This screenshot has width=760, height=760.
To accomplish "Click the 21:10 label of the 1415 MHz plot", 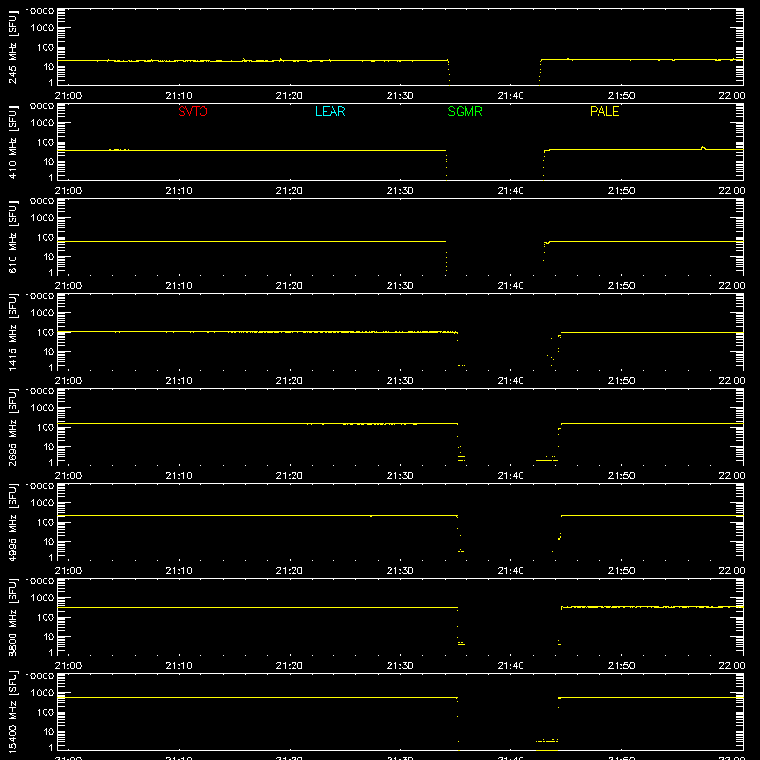I will point(179,381).
